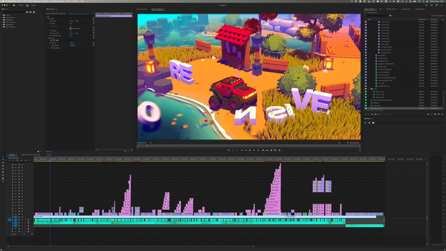Expand the Time Remapping section

click(x=46, y=48)
